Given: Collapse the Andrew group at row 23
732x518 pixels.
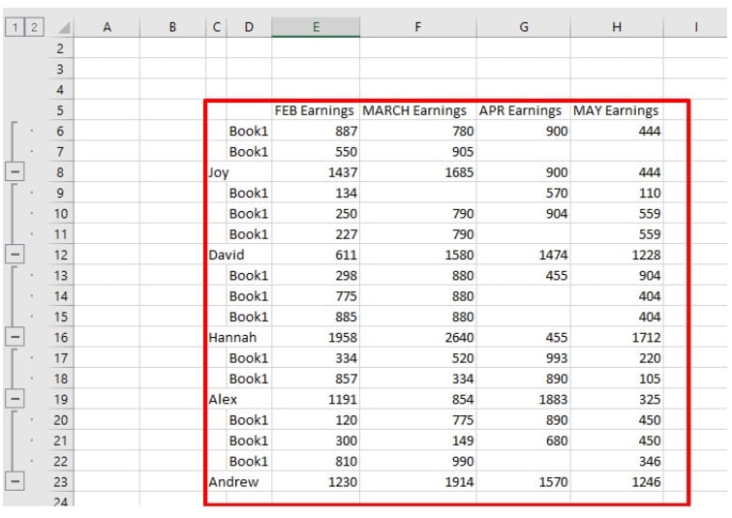Looking at the screenshot, I should click(x=15, y=481).
